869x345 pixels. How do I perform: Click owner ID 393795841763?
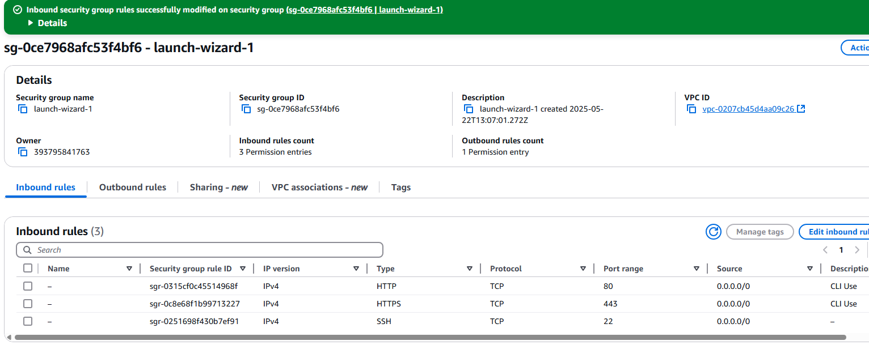62,152
